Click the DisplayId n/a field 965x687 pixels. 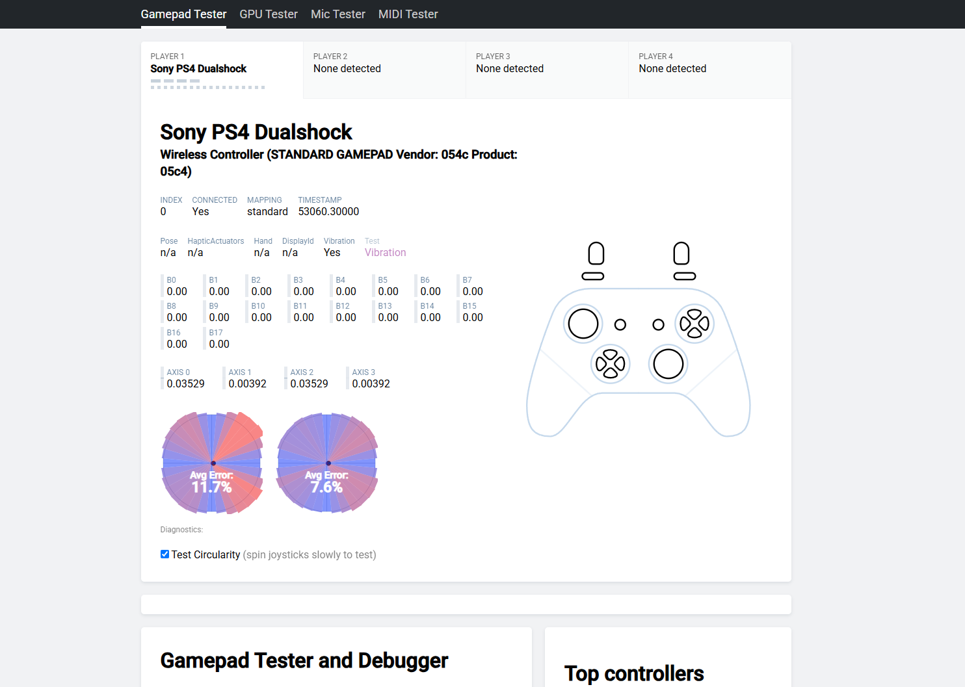(x=298, y=248)
